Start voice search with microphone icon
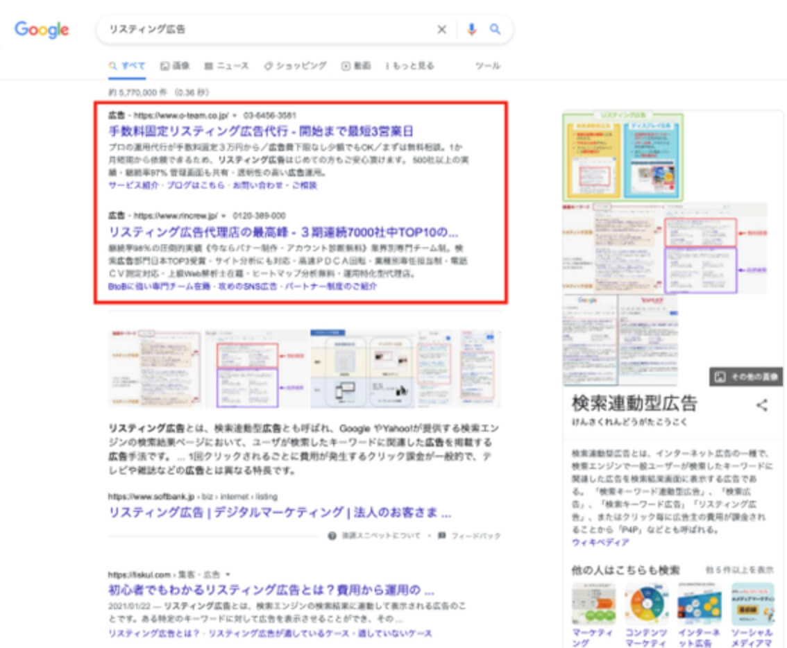Screen dimensions: 787x648 pyautogui.click(x=472, y=30)
